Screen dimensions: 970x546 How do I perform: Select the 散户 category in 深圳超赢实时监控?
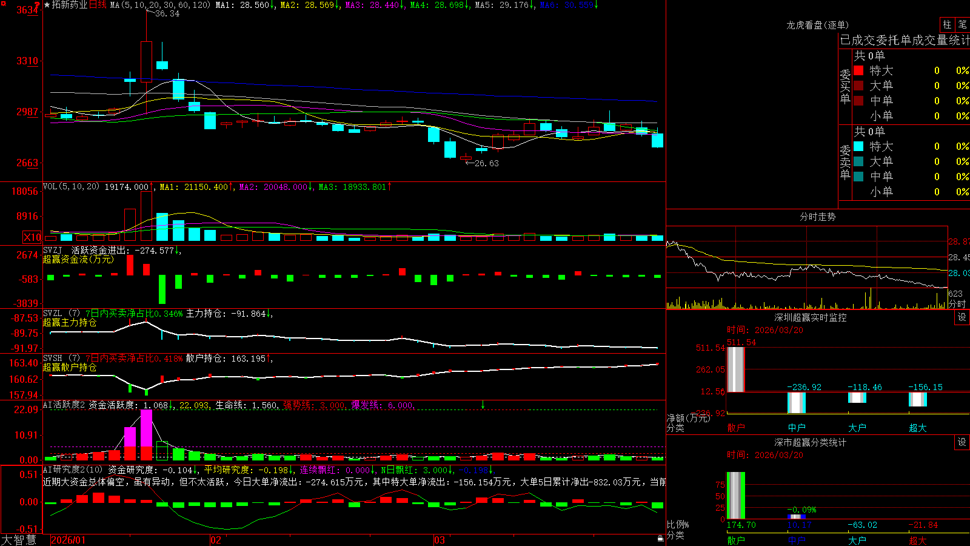coord(736,428)
